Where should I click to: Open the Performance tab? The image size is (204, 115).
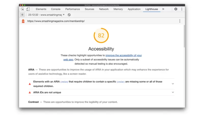73,9
